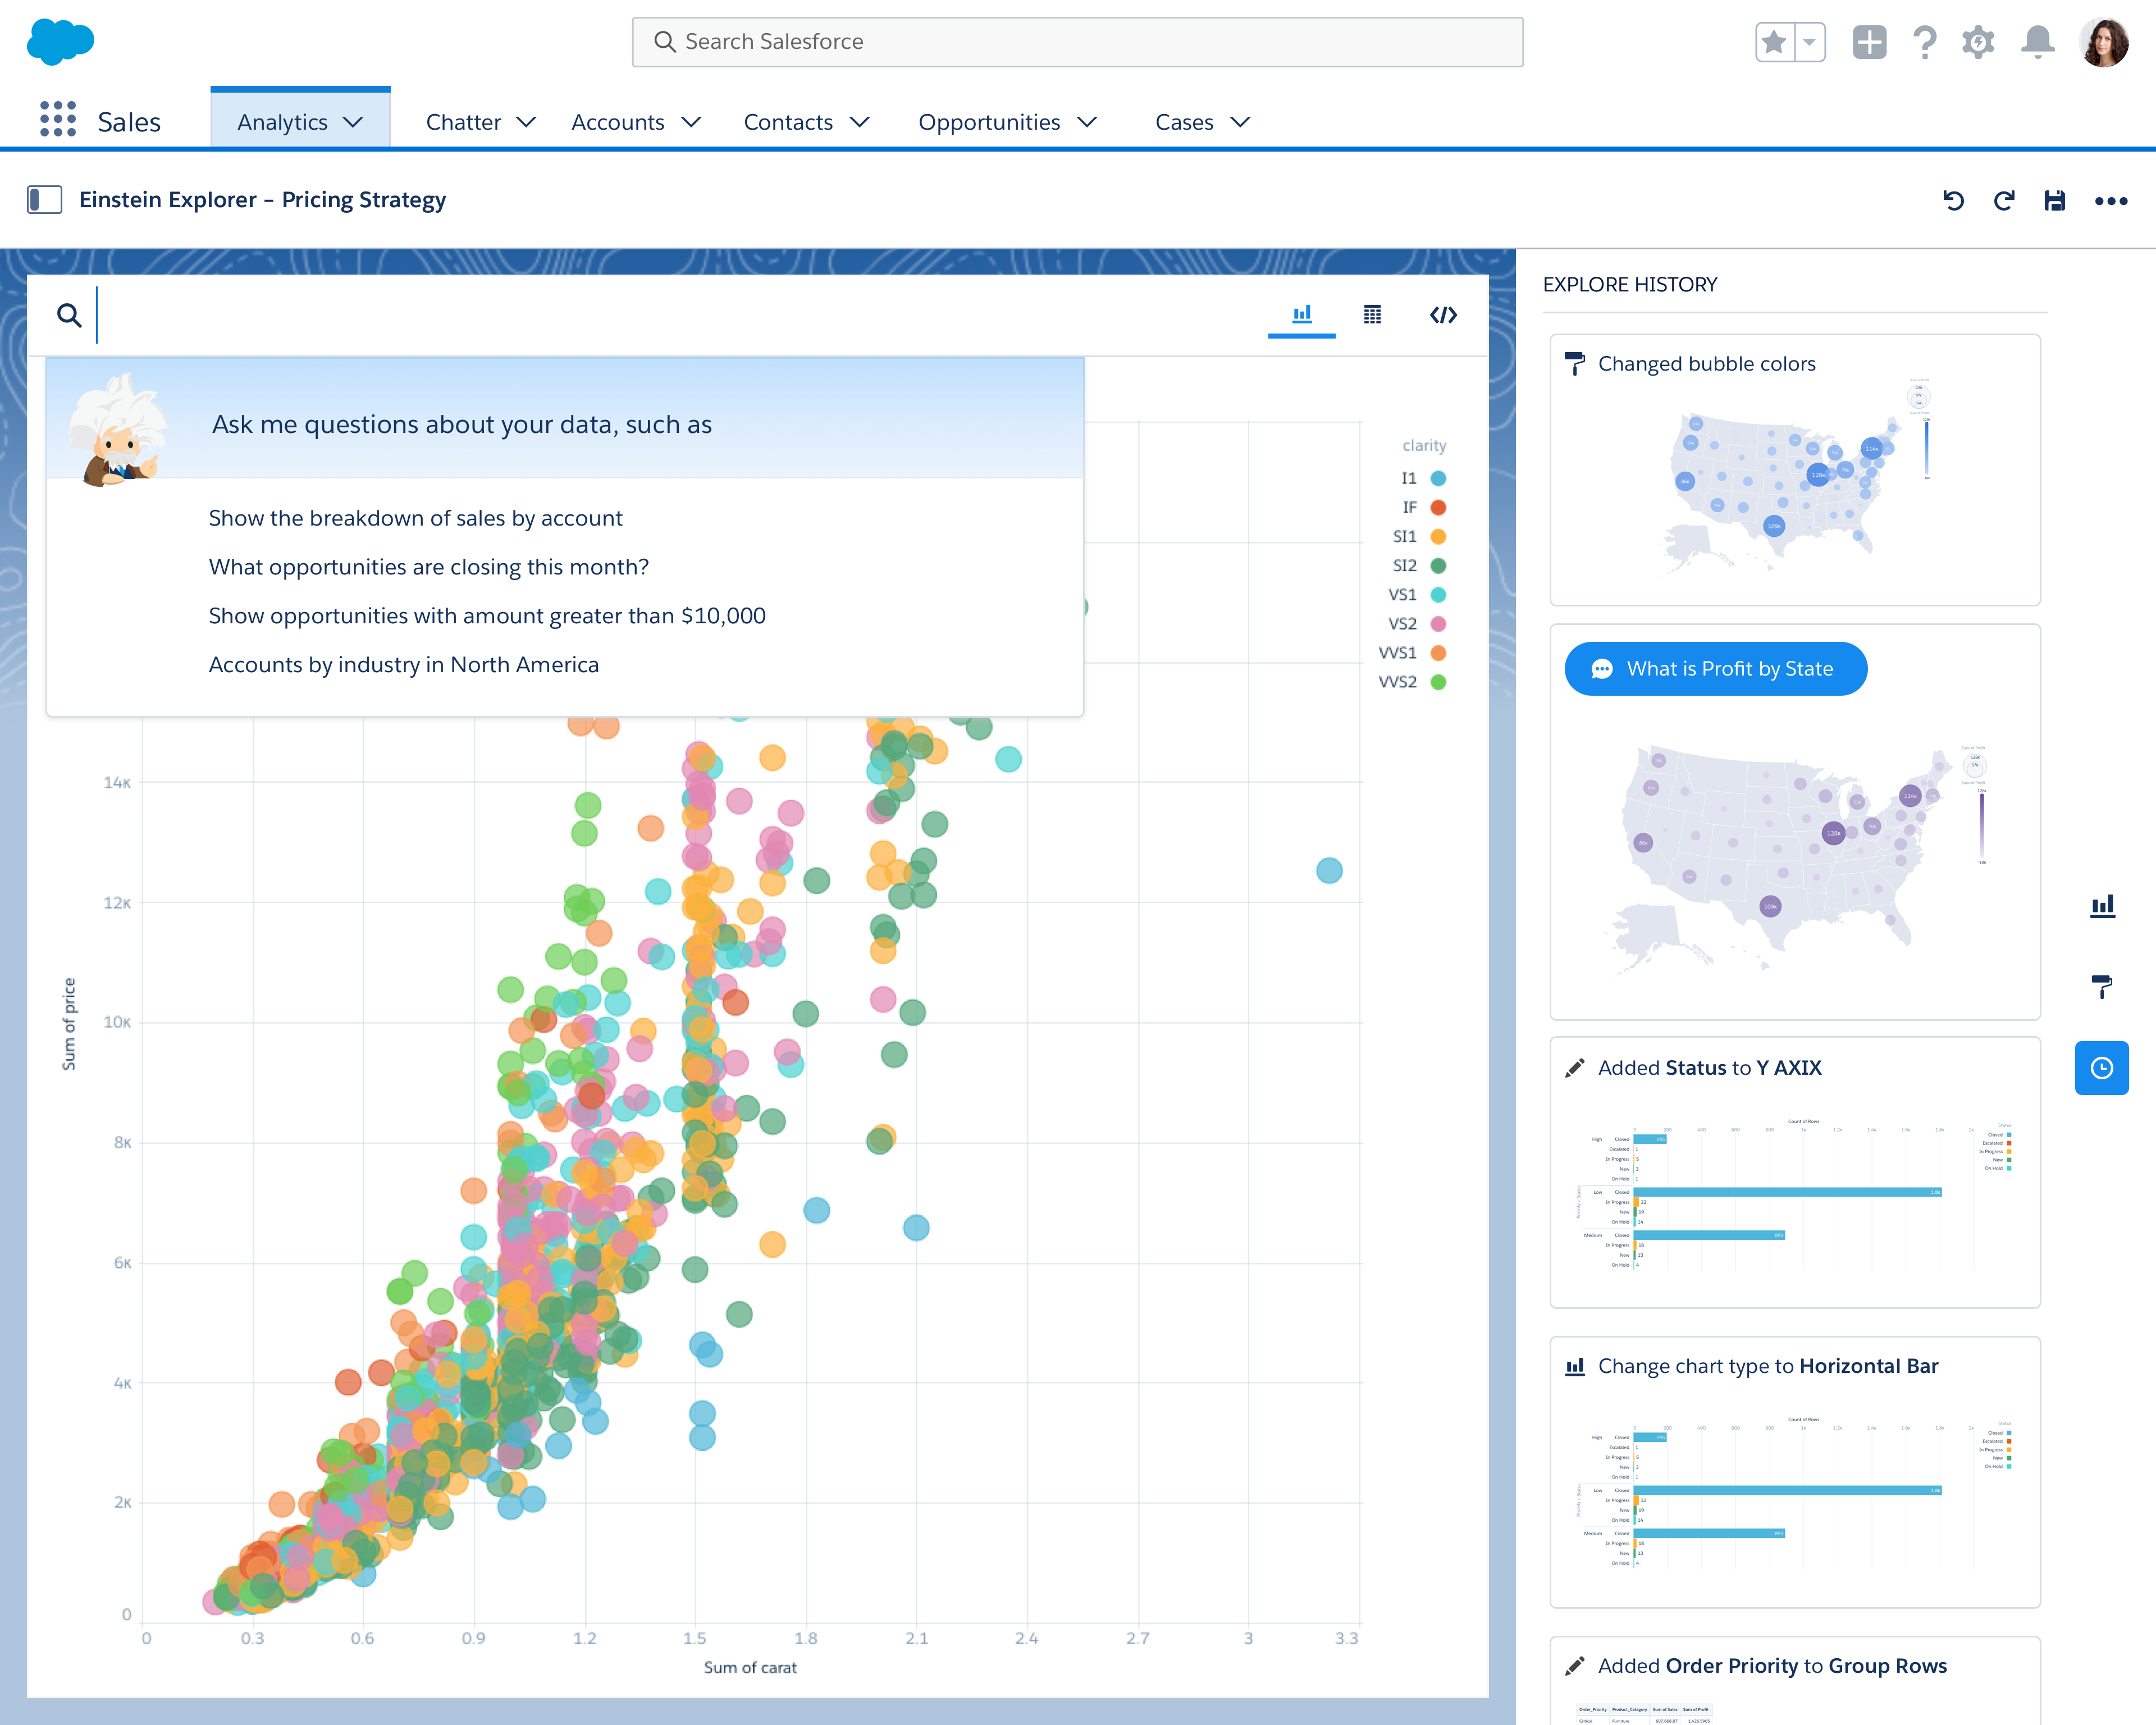This screenshot has width=2156, height=1725.
Task: Save the exploration with the disk icon
Action: (2055, 200)
